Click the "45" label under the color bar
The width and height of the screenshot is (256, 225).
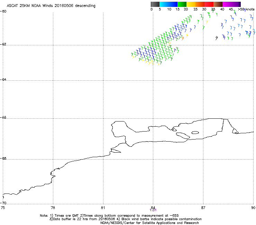pos(231,9)
